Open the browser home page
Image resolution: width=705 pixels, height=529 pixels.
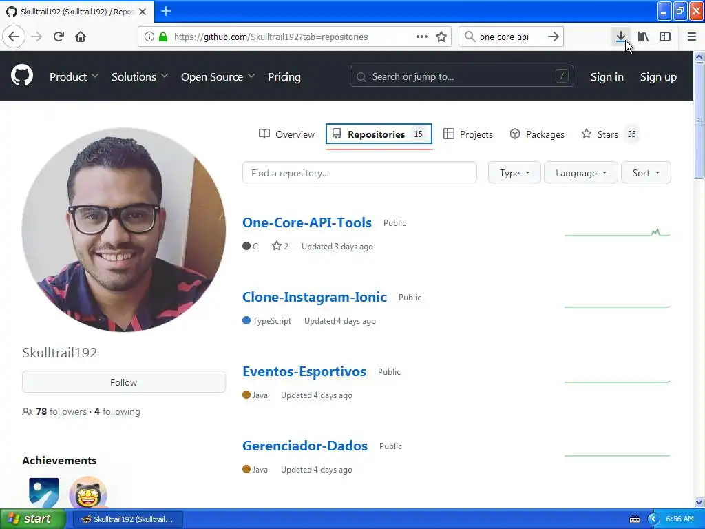[x=81, y=37]
